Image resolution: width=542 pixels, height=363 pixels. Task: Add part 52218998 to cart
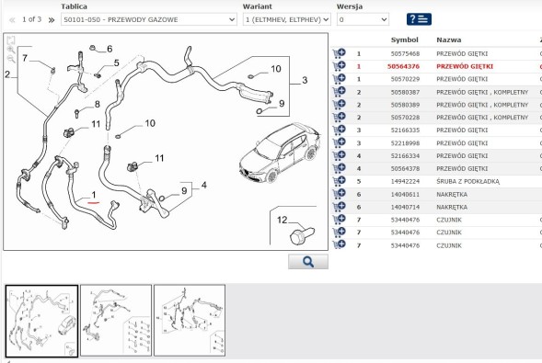pyautogui.click(x=339, y=142)
